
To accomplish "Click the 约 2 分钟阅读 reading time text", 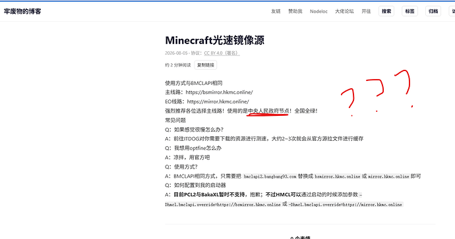I will click(x=178, y=65).
